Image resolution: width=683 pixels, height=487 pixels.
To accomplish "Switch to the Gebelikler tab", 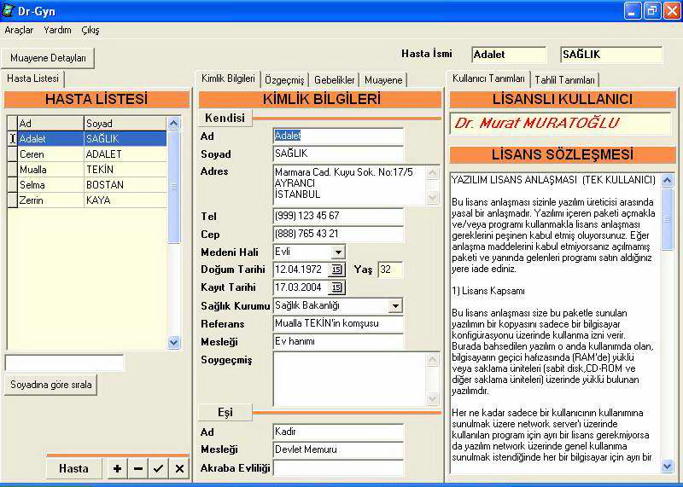I will coord(335,79).
